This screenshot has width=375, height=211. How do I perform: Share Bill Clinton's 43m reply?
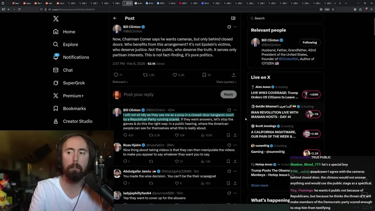pyautogui.click(x=235, y=135)
